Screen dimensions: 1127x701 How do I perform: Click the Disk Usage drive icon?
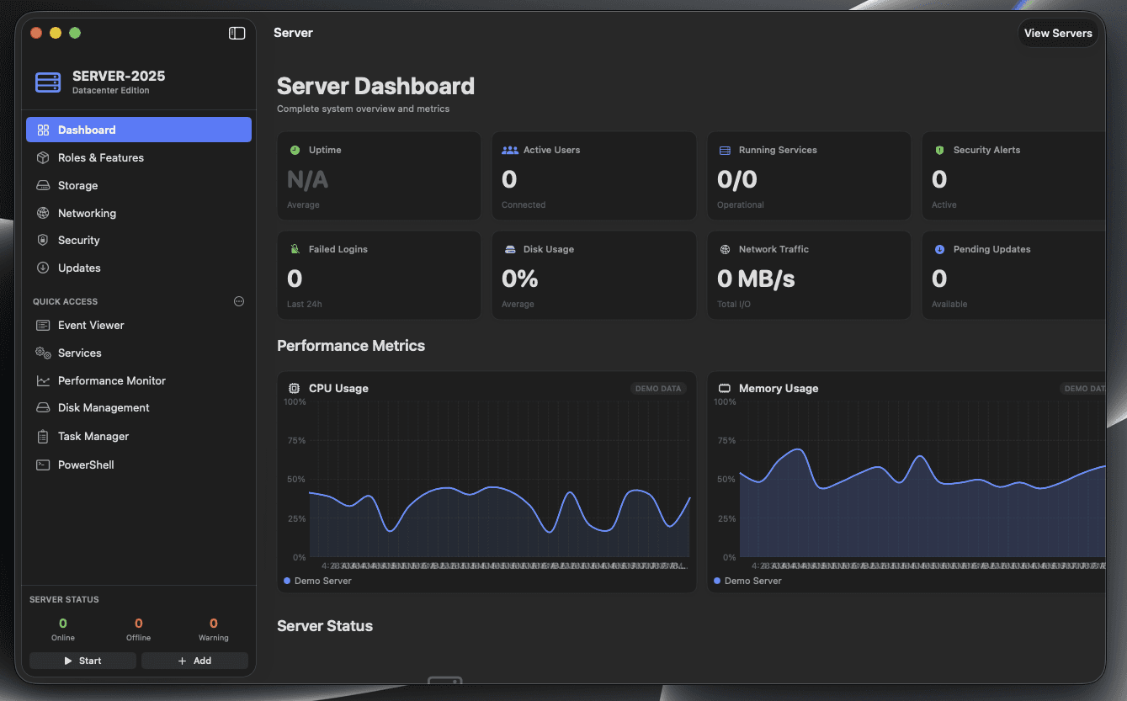pos(509,249)
